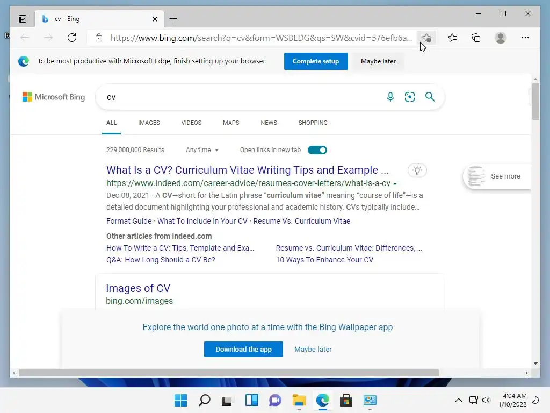
Task: Click the horizontal scrollbar thumb
Action: (229, 373)
